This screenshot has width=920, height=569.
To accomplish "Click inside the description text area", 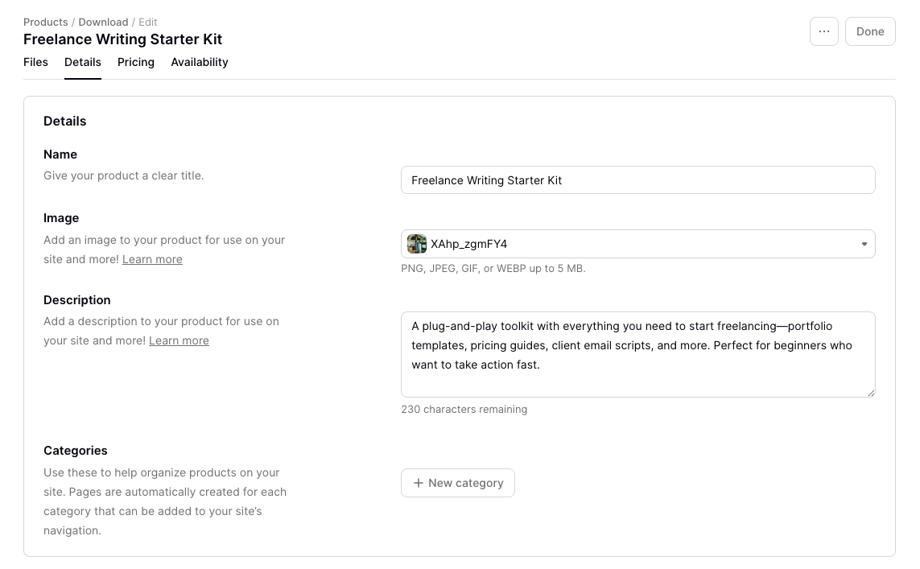I will pos(637,354).
